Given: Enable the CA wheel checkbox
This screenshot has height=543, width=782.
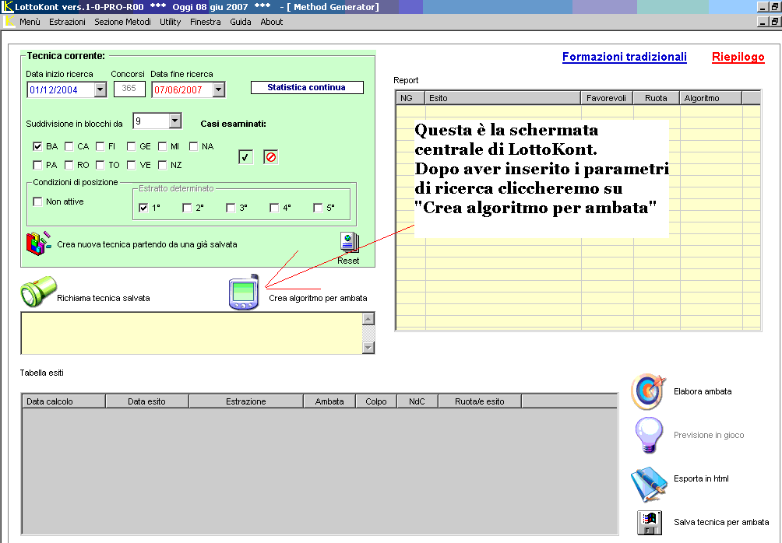Looking at the screenshot, I should (x=69, y=146).
